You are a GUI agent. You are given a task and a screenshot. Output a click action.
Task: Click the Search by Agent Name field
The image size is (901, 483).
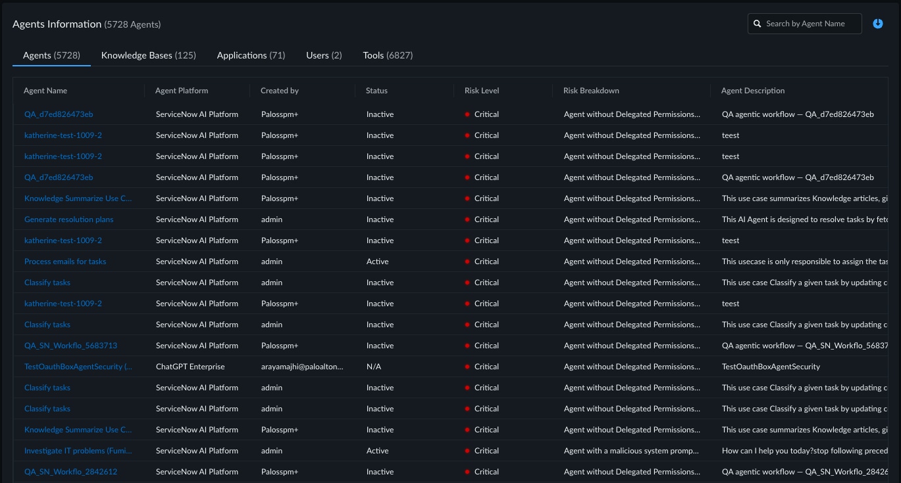pos(805,24)
